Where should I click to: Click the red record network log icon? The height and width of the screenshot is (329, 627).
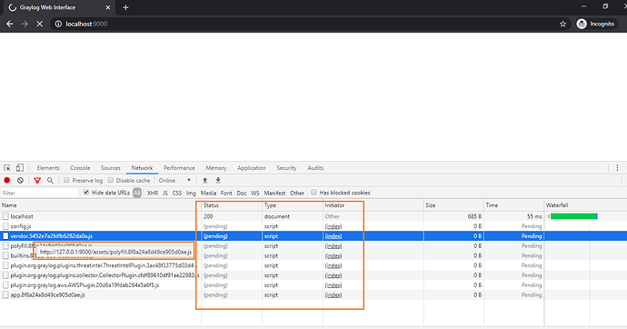click(x=6, y=180)
